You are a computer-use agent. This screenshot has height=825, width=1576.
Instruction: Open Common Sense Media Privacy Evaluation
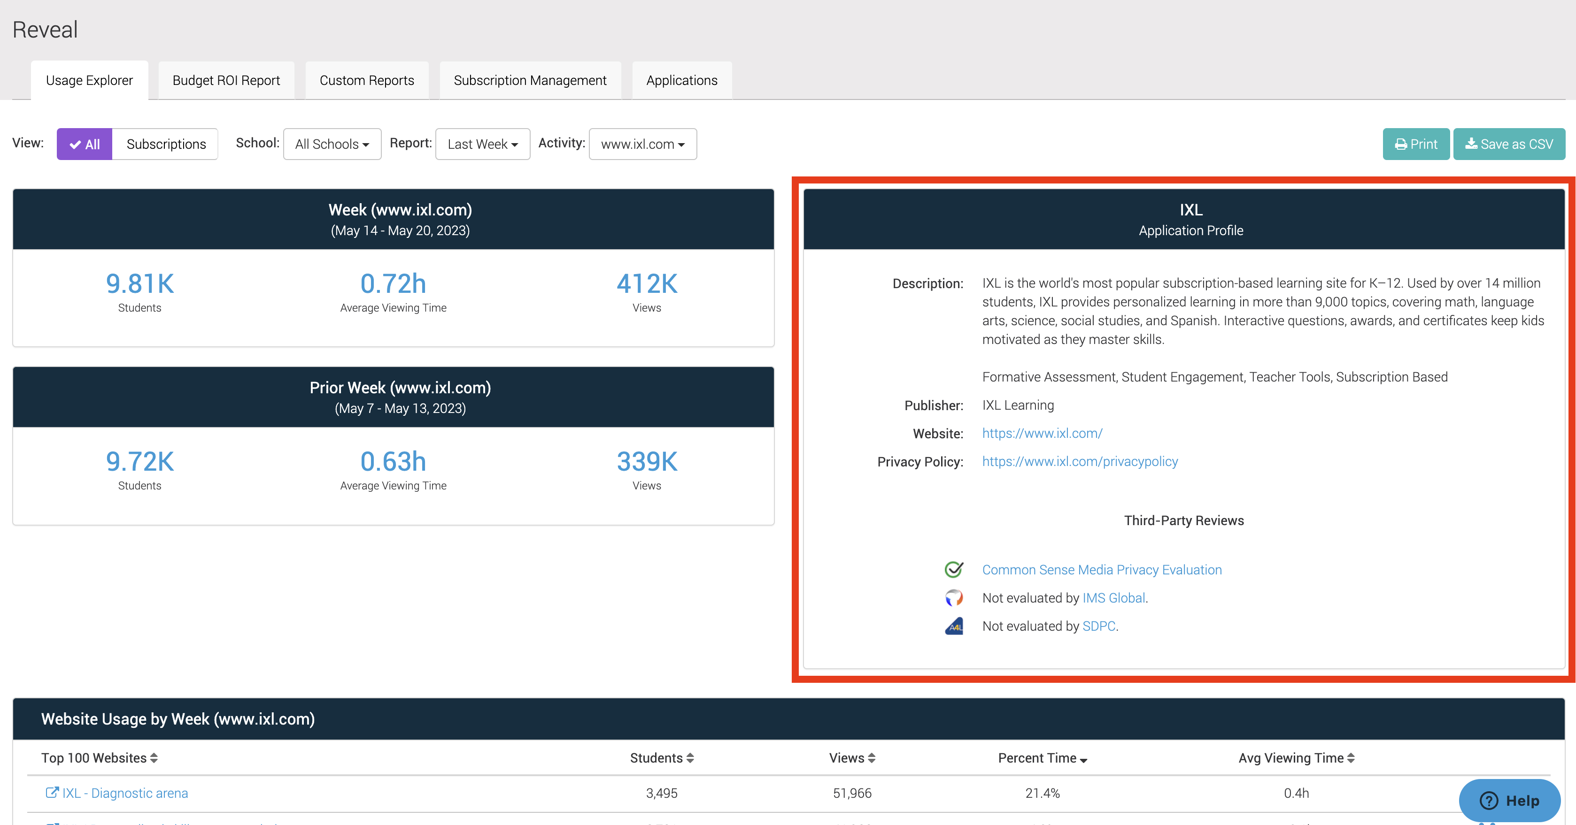pyautogui.click(x=1102, y=570)
